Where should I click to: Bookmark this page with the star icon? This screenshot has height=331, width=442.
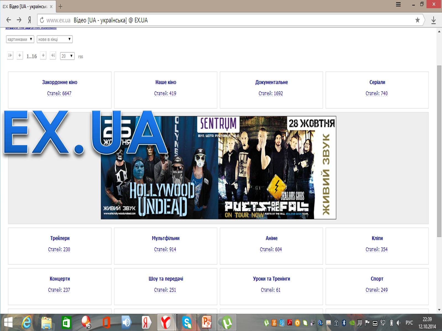417,20
